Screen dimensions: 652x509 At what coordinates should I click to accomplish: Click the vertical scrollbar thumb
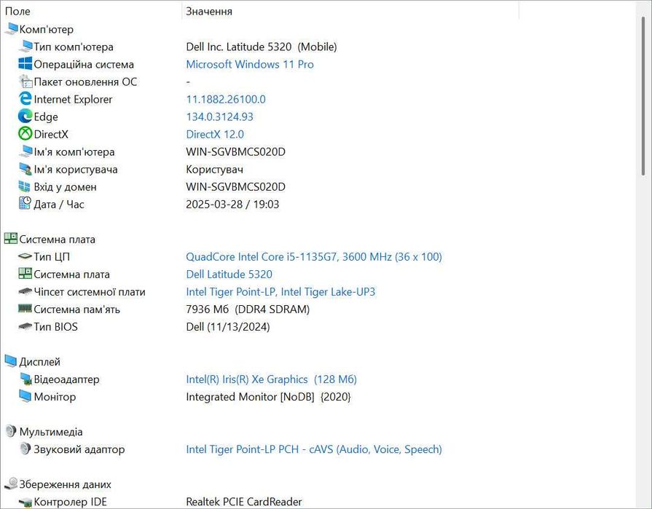644,95
